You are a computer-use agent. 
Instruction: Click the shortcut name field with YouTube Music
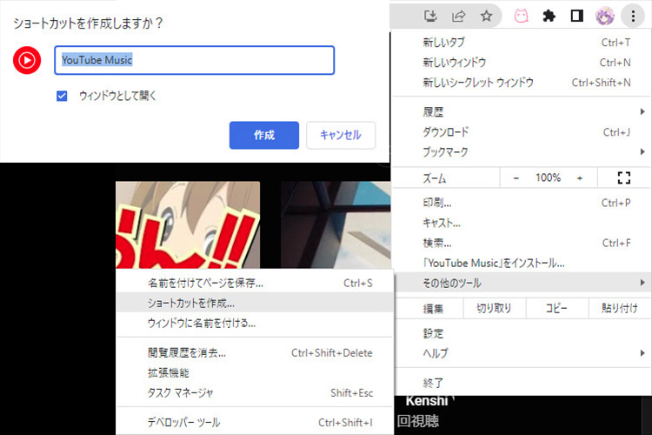194,60
